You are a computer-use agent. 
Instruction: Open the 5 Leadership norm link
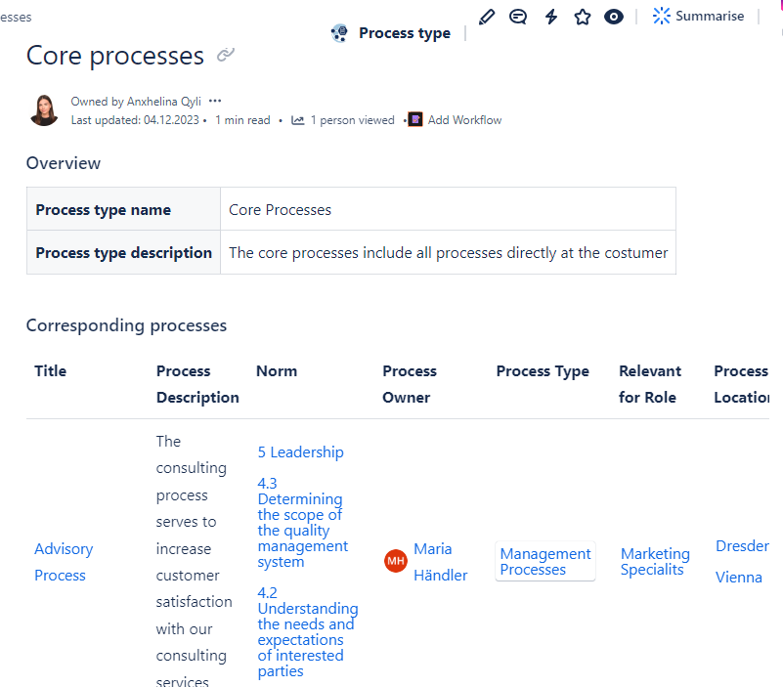[301, 451]
